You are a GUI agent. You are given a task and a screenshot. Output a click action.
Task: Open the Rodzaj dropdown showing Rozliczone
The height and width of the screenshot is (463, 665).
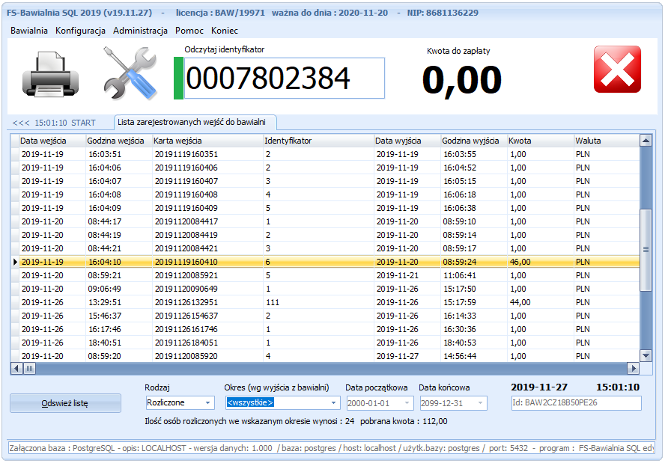pos(180,402)
